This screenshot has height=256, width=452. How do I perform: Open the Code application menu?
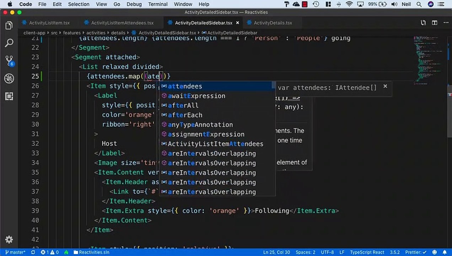click(x=26, y=4)
